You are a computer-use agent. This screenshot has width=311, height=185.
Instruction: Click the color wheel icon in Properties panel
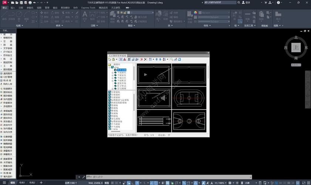tap(195, 13)
